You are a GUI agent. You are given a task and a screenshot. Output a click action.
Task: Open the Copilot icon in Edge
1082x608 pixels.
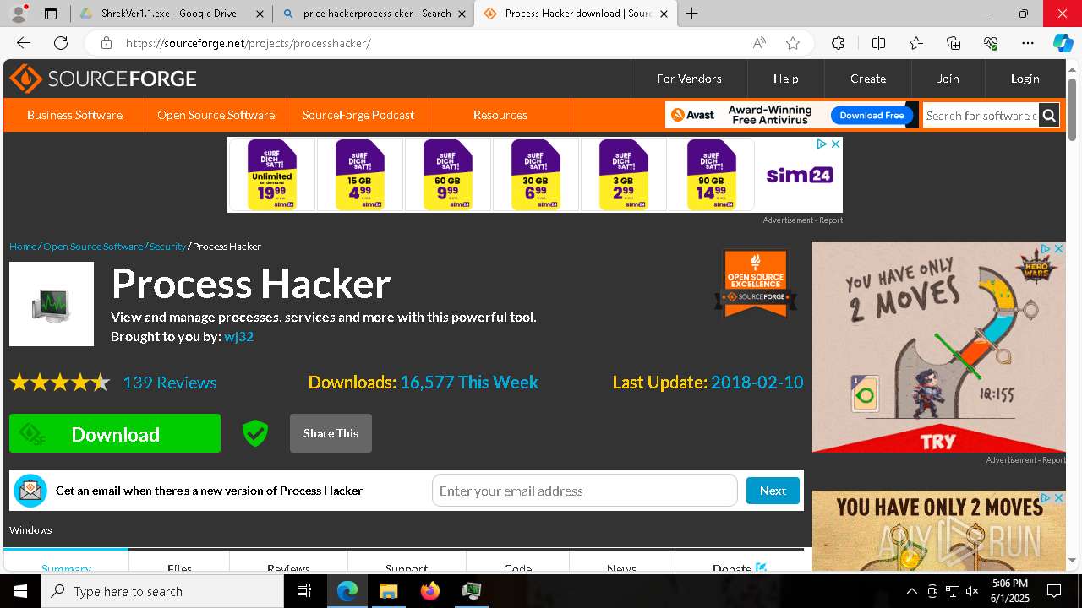(1063, 43)
